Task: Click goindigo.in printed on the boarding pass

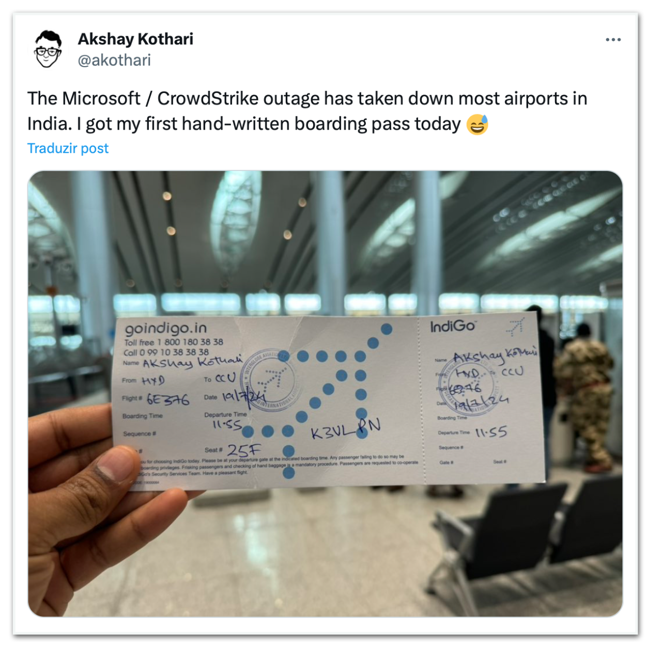Action: coord(165,328)
